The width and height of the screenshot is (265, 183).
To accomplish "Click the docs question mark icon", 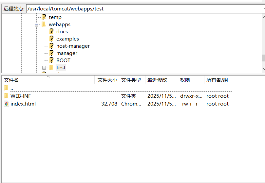I will 51,32.
